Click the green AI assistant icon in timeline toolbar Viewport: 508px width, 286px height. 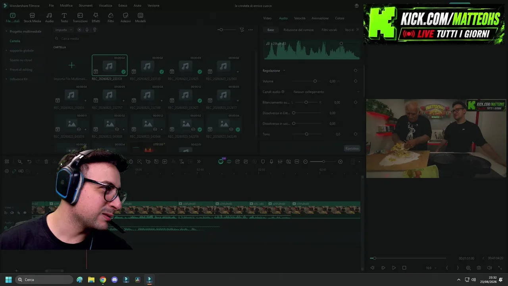[221, 162]
